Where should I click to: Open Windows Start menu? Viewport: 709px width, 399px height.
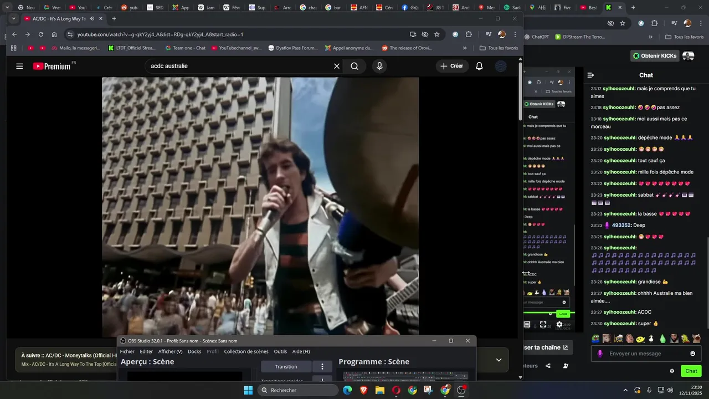point(248,390)
